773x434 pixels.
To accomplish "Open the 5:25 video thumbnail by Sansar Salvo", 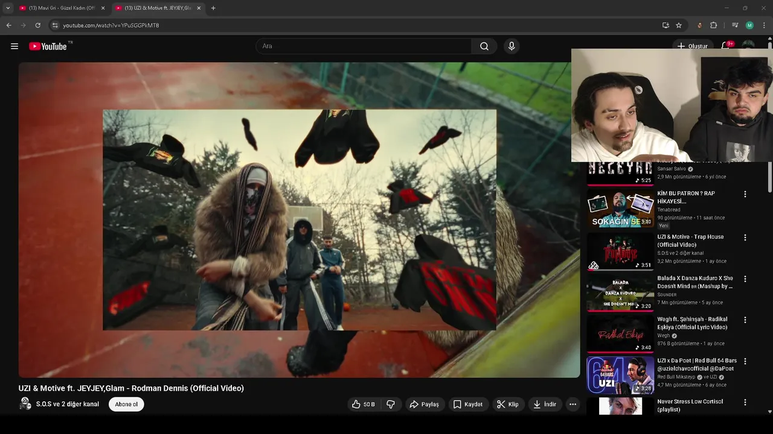I will click(x=620, y=174).
